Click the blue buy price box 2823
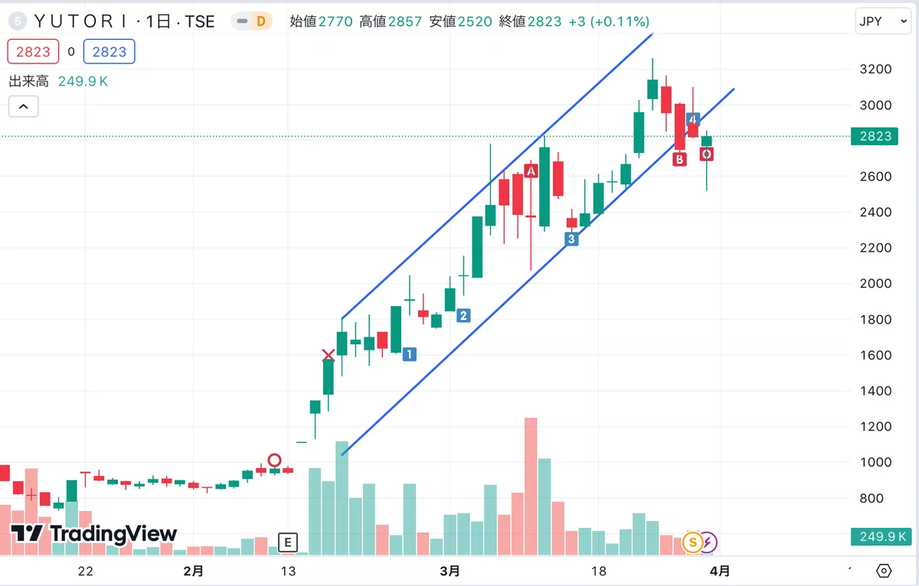This screenshot has width=919, height=586. coord(110,51)
